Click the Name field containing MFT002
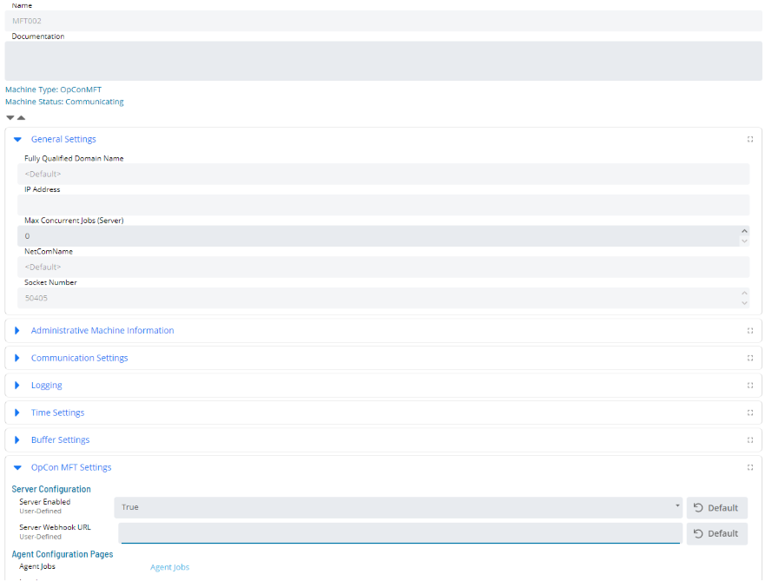This screenshot has height=581, width=765. (x=384, y=21)
